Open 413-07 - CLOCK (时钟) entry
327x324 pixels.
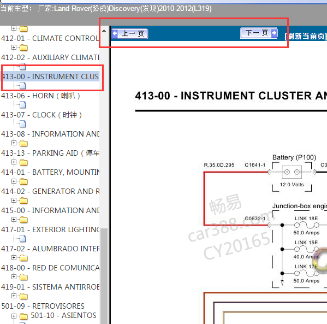coord(41,115)
